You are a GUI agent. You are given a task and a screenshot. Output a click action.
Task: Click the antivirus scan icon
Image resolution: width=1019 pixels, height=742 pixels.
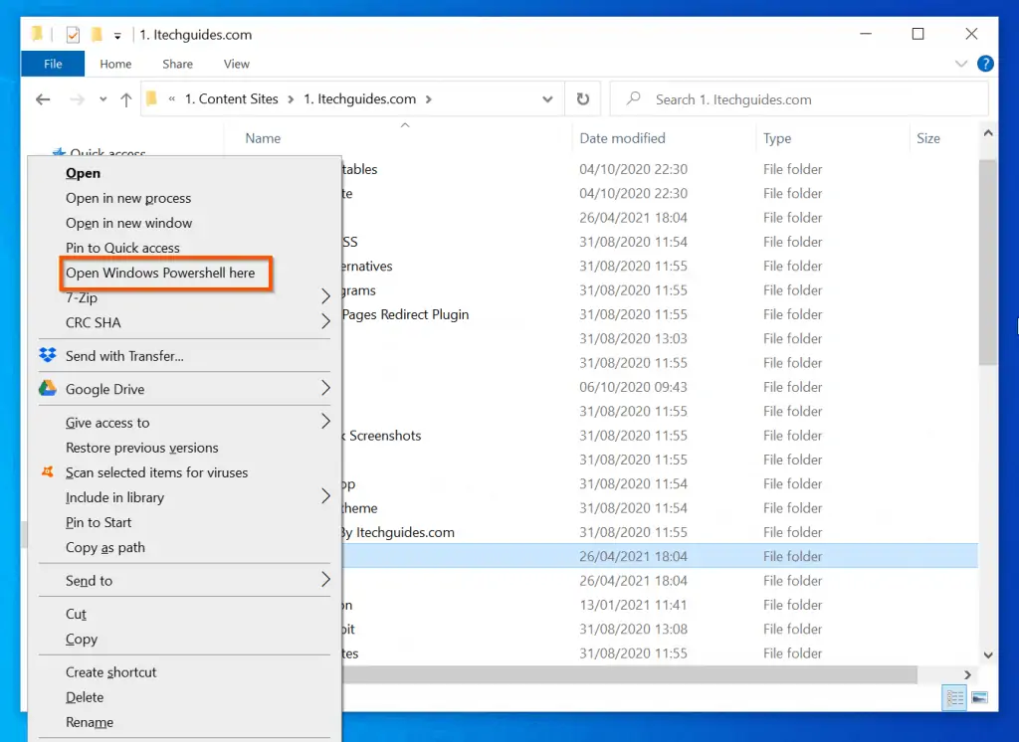tap(48, 471)
